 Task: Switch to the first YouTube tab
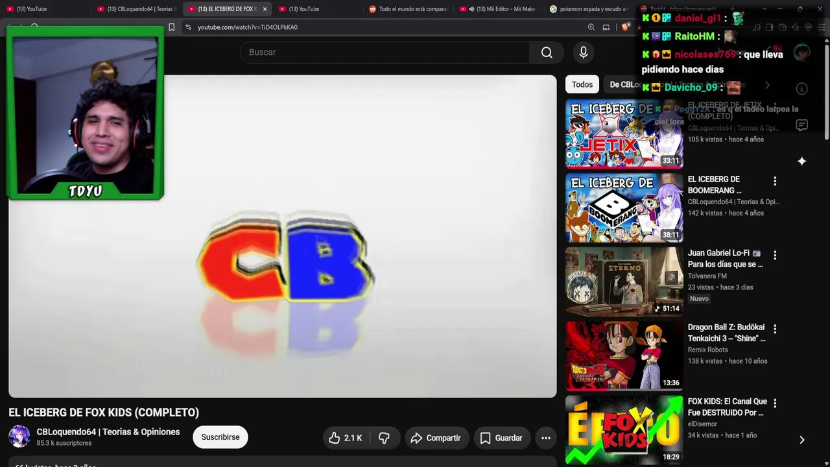[x=46, y=9]
